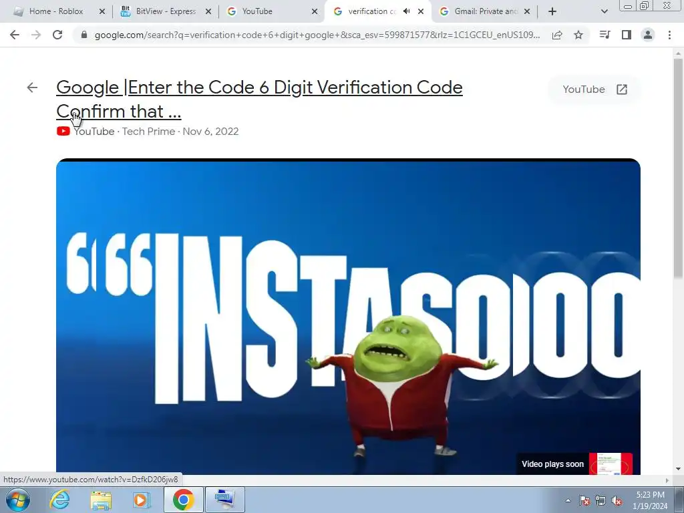Screen dimensions: 684x513
Task: Open the clock showing 5:23 PM
Action: (650, 500)
